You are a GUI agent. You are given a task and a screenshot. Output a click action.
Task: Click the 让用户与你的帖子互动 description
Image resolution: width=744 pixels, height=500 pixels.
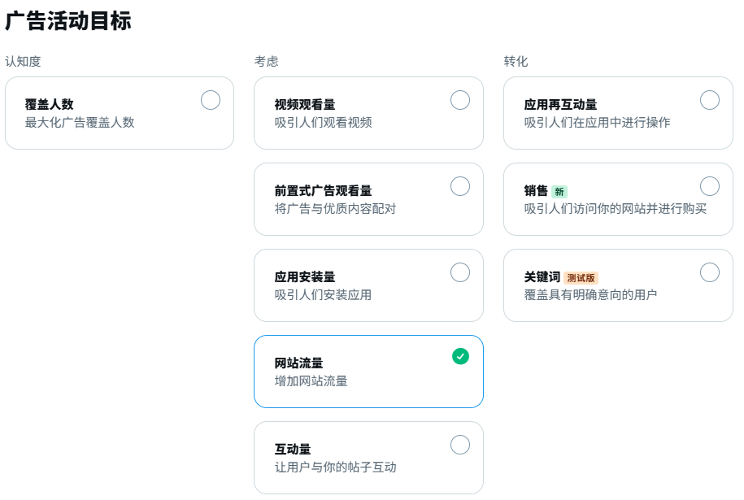(x=335, y=467)
